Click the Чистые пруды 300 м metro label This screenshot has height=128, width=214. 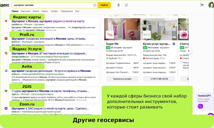[x=154, y=58]
